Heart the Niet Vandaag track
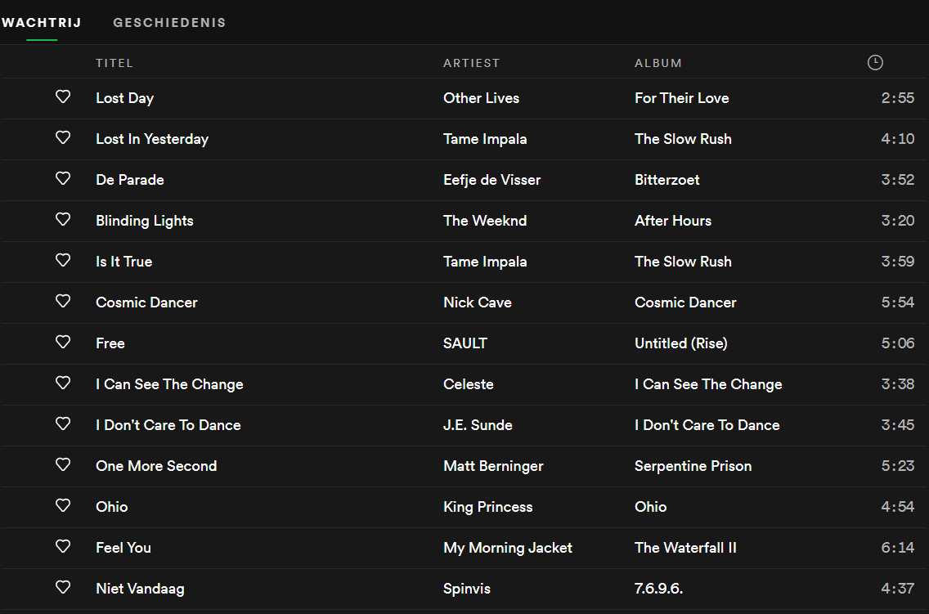Screen dimensions: 929x614 63,587
